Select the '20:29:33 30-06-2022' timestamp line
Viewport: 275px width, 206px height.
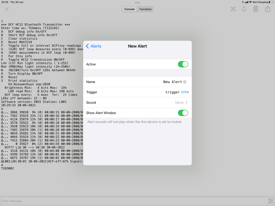coord(18,105)
